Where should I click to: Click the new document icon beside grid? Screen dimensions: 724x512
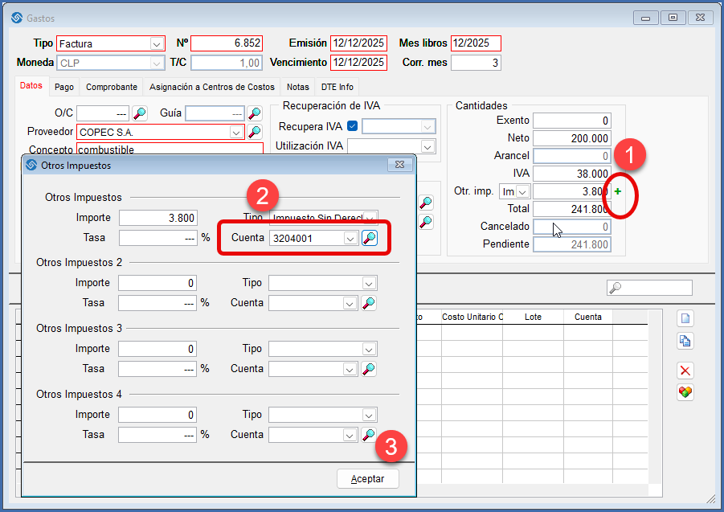(x=685, y=318)
